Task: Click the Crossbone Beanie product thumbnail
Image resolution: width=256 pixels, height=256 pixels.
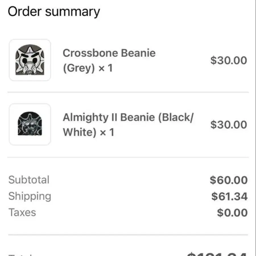Action: tap(30, 60)
